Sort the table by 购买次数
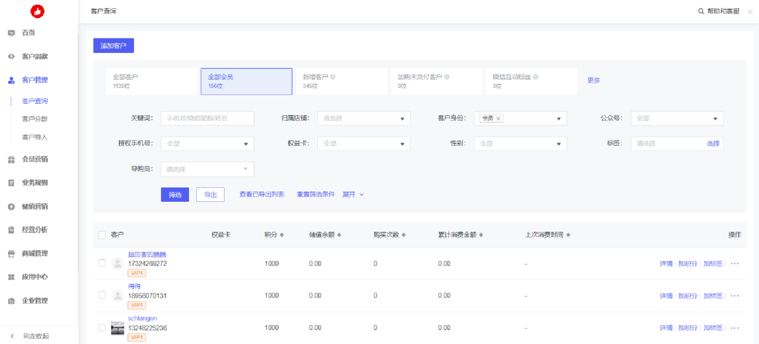759x344 pixels. (403, 235)
